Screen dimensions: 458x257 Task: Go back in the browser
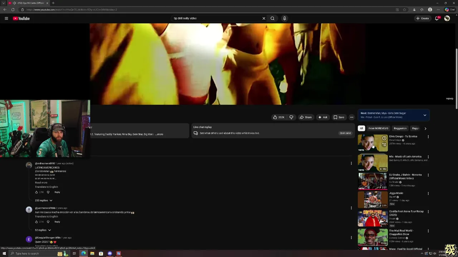[x=5, y=10]
